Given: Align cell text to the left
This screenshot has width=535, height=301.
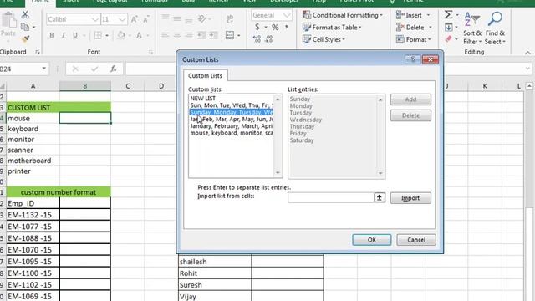Looking at the screenshot, I should [166, 35].
